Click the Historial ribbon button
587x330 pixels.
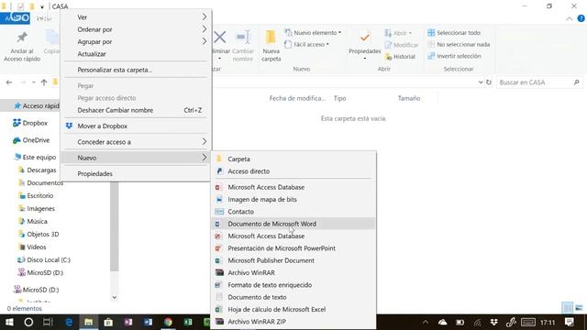[x=400, y=57]
